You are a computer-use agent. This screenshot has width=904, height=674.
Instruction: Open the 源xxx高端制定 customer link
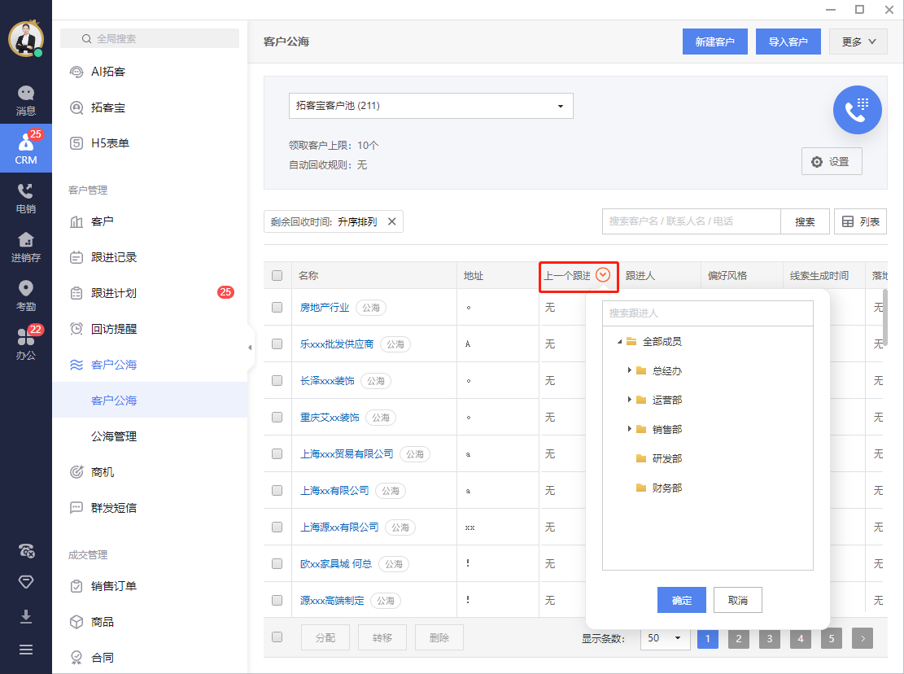332,600
